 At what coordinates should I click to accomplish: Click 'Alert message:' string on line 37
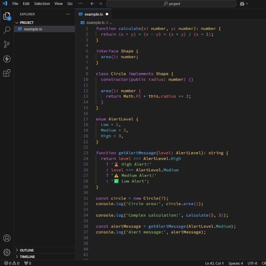pos(146,232)
